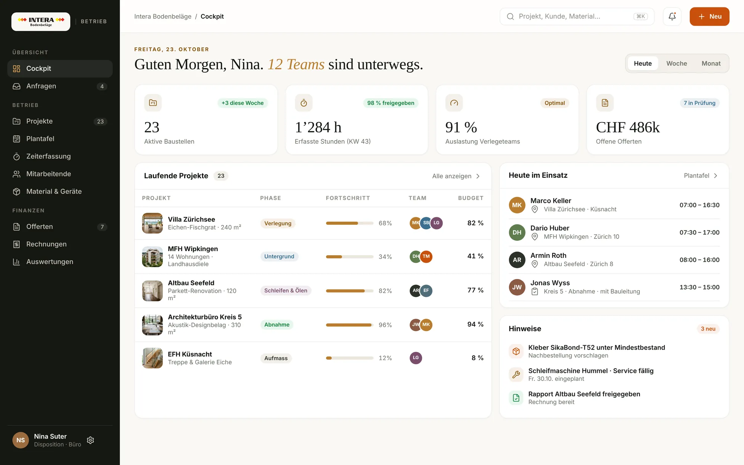Screen dimensions: 744x465
Task: Click the wrench icon for Schleifmaschine notice
Action: pyautogui.click(x=516, y=374)
